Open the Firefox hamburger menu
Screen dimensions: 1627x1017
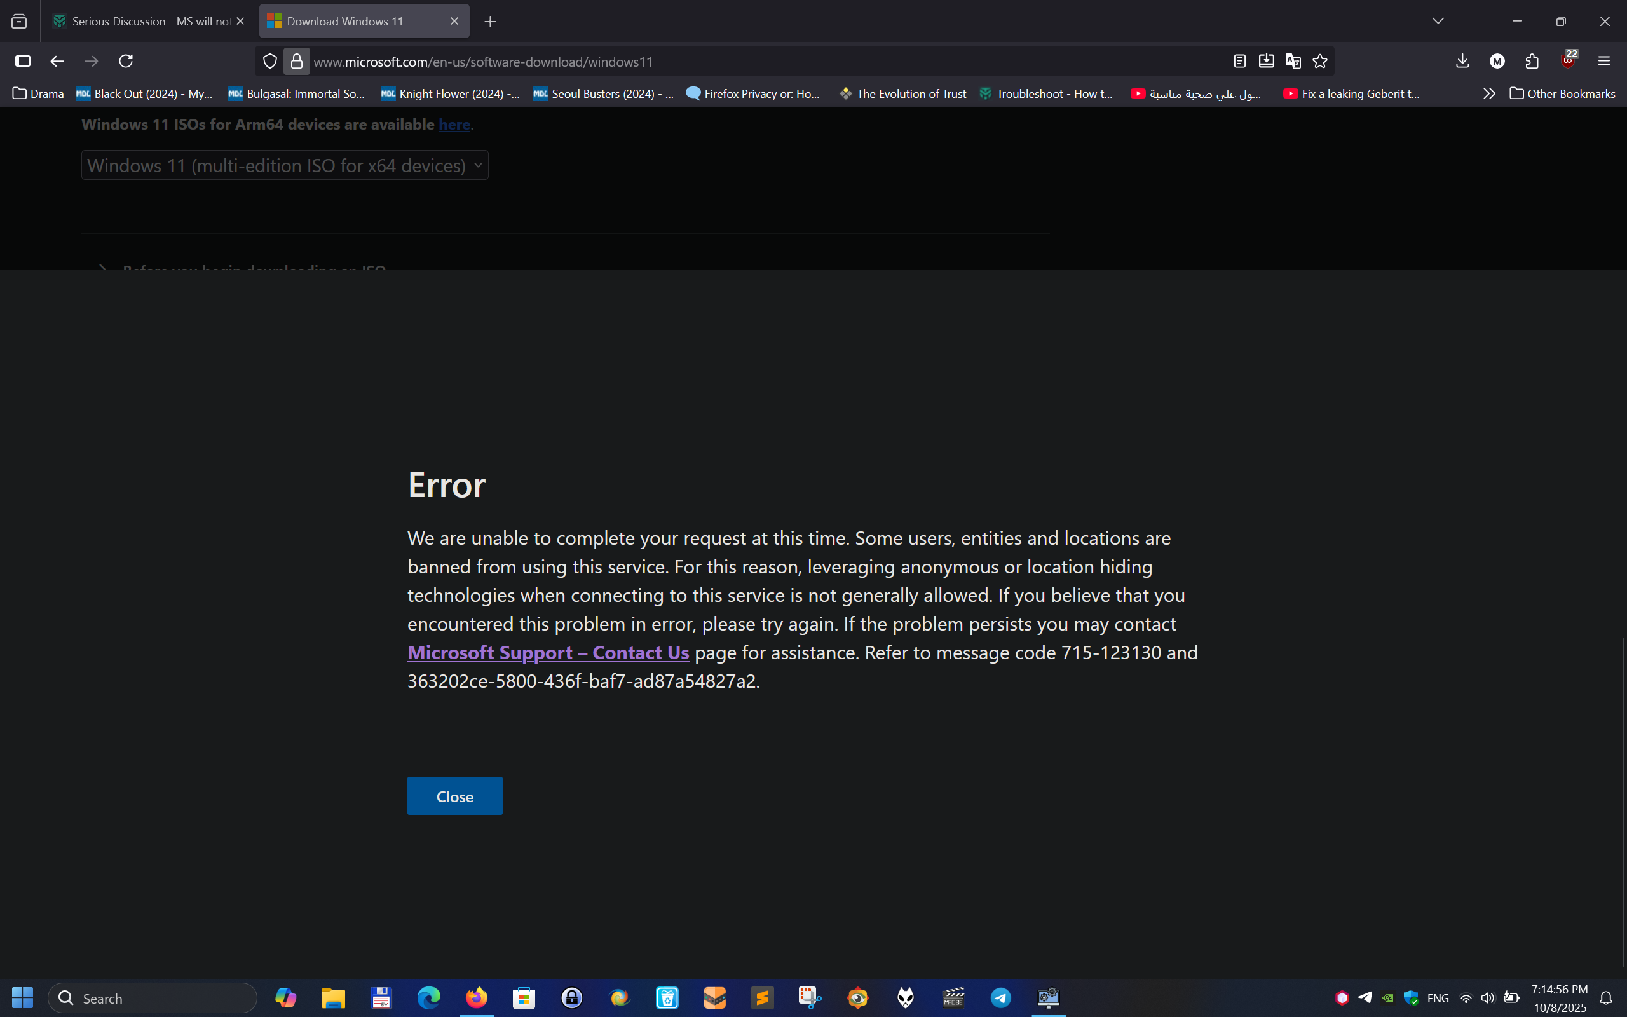coord(1604,61)
